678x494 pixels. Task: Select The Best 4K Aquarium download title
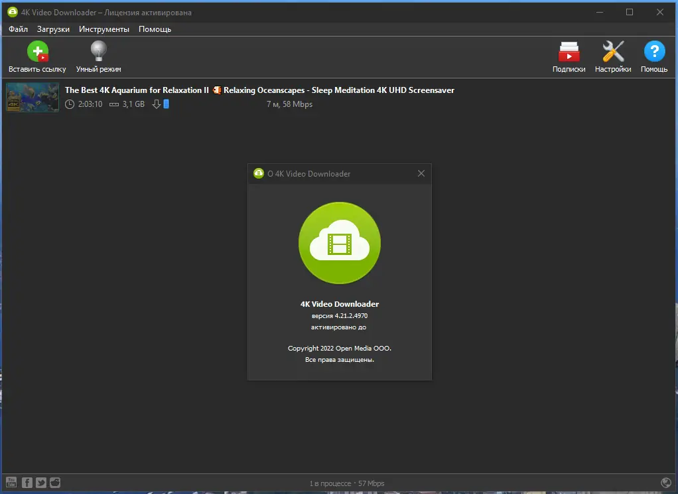pos(259,90)
